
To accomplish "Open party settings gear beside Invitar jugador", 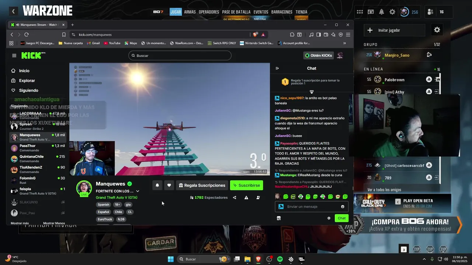I will point(437,30).
